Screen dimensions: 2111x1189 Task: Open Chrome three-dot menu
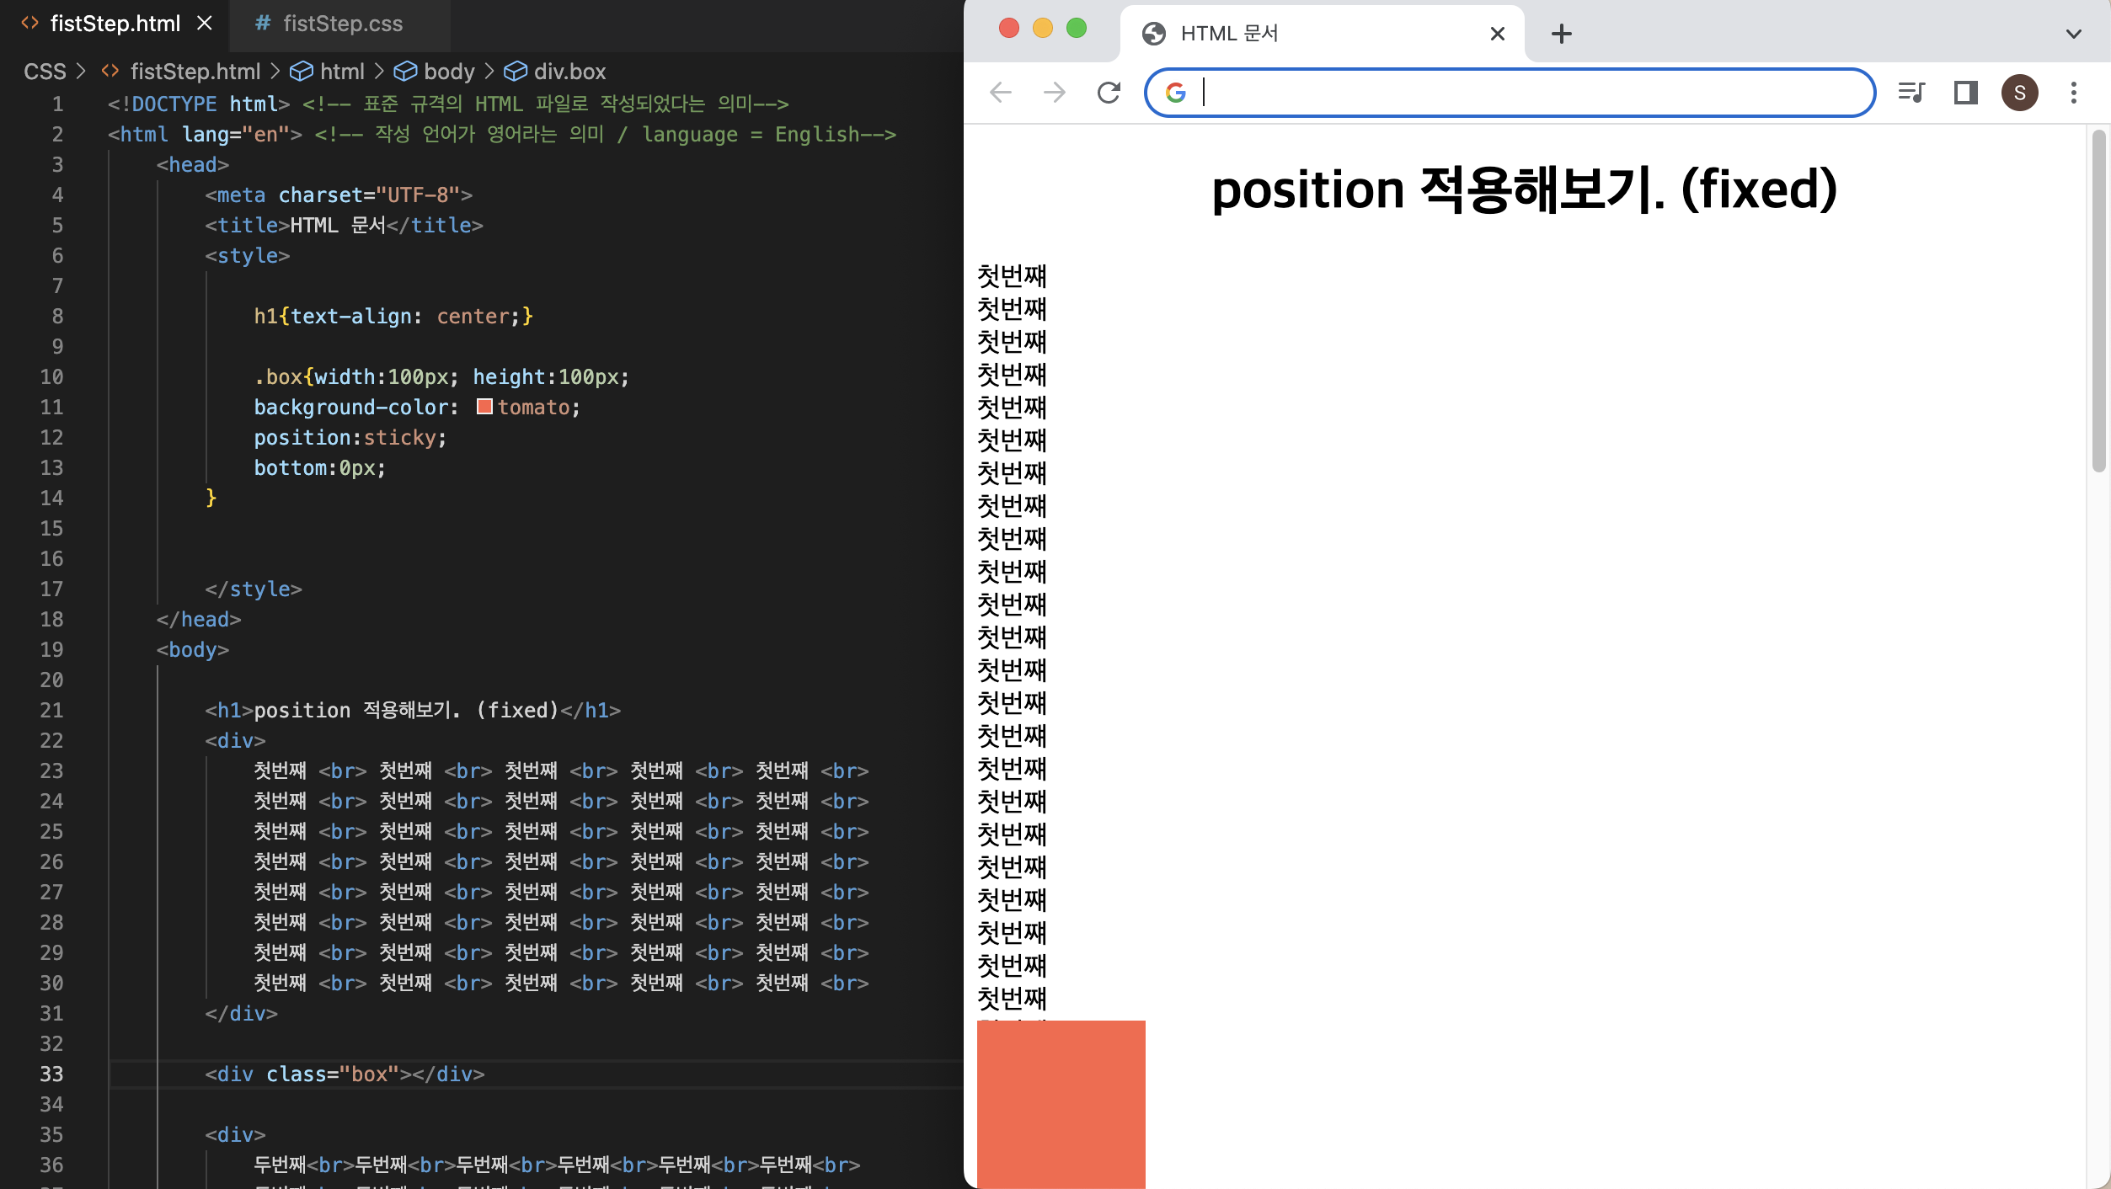2073,93
